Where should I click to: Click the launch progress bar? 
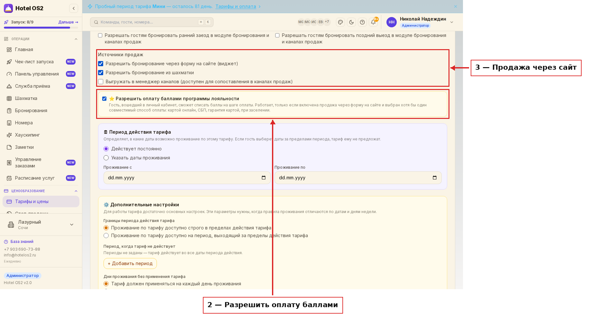[x=41, y=28]
